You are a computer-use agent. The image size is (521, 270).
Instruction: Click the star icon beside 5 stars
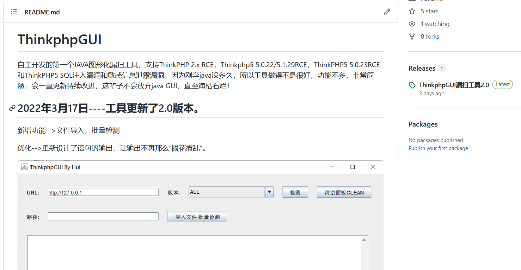[412, 11]
